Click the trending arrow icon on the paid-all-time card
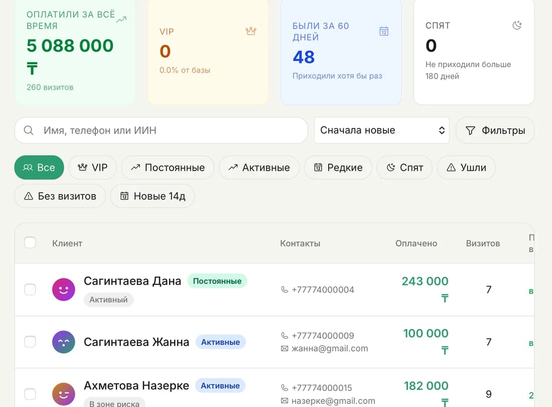This screenshot has height=407, width=552. [121, 20]
